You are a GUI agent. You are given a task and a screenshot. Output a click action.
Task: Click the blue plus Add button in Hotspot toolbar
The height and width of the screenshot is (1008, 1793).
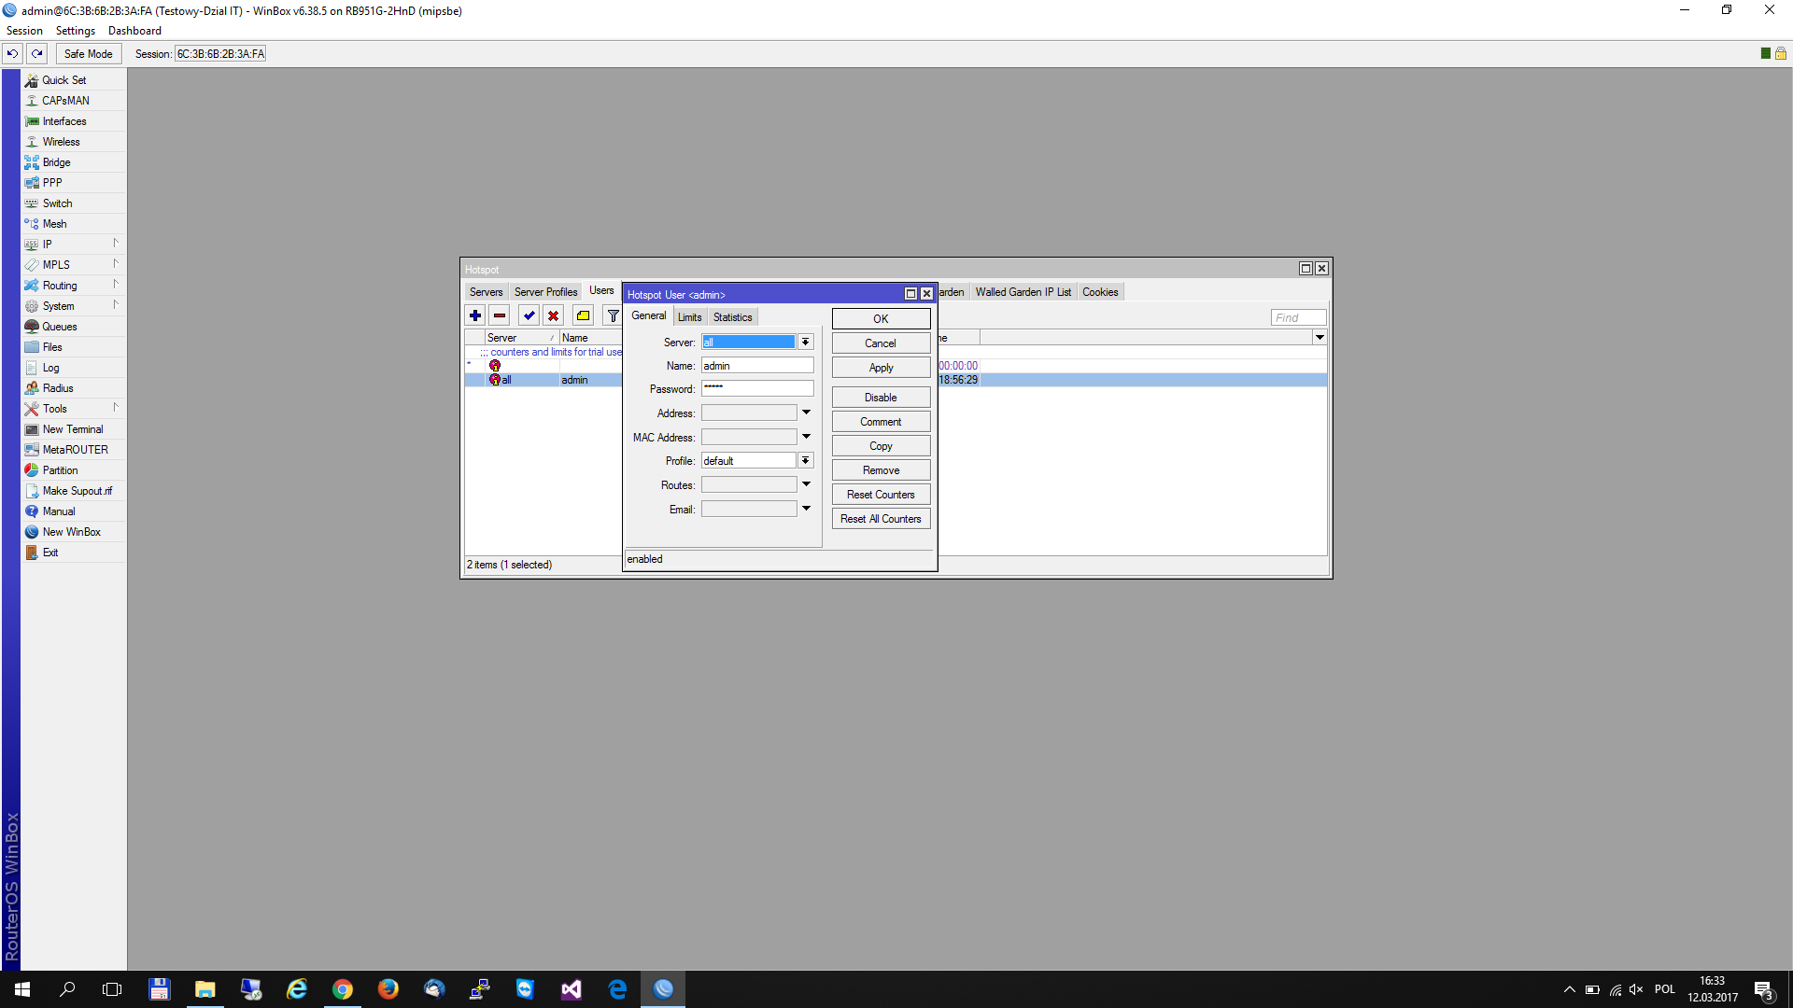(x=475, y=315)
